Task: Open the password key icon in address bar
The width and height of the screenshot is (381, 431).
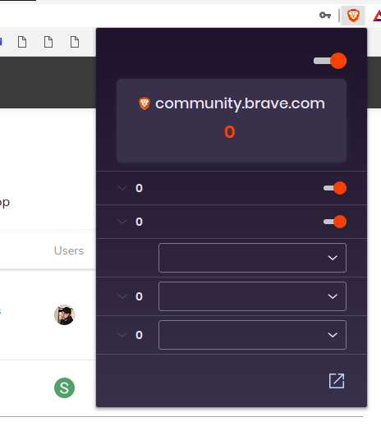Action: click(x=325, y=15)
